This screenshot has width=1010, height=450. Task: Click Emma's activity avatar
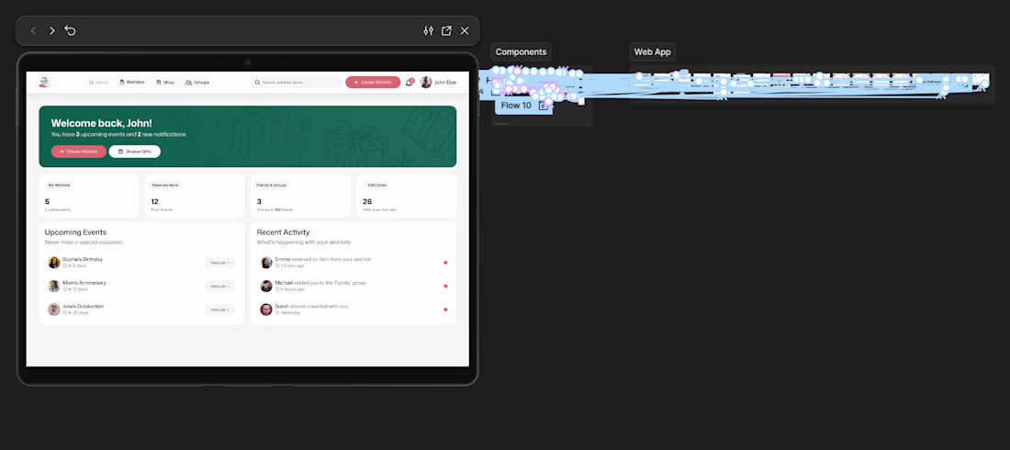266,263
